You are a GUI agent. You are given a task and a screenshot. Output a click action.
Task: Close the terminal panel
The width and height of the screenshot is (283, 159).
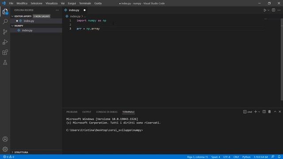point(280,112)
